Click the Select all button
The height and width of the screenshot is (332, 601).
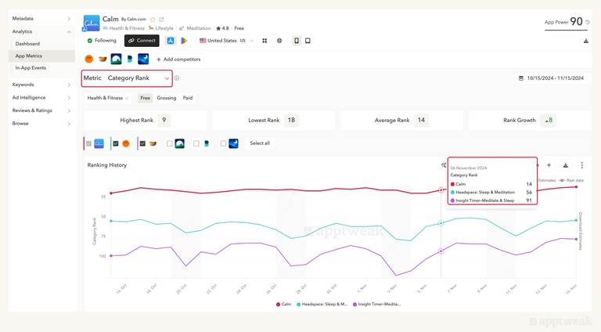click(x=260, y=143)
